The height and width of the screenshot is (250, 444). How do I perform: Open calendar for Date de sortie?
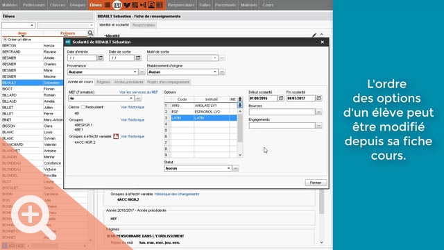(x=138, y=58)
